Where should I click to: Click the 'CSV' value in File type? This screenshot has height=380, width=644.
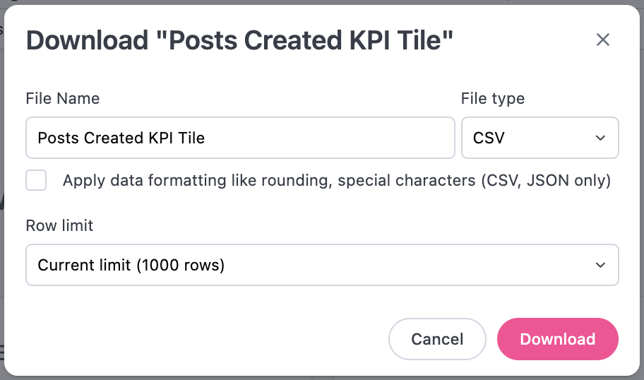489,138
